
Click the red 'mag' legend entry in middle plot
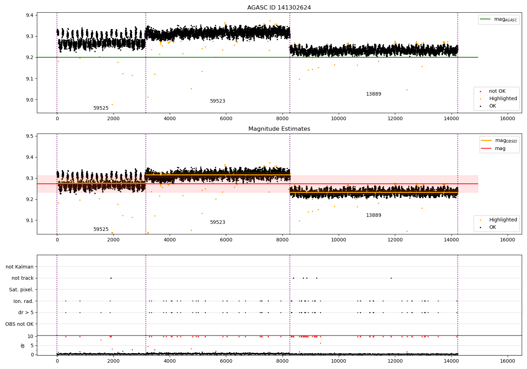coord(494,149)
